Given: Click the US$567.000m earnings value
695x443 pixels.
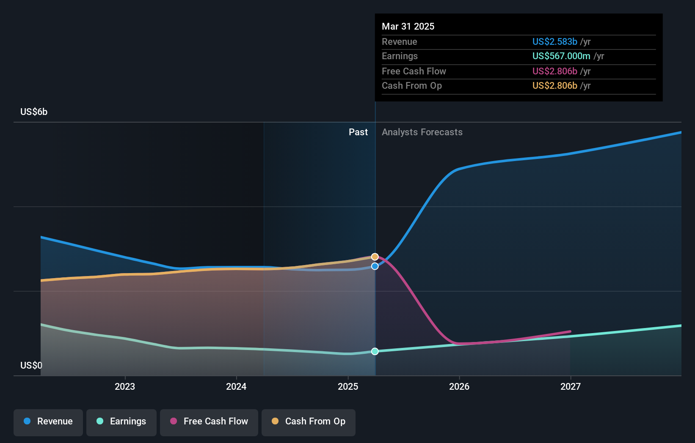Looking at the screenshot, I should point(561,56).
